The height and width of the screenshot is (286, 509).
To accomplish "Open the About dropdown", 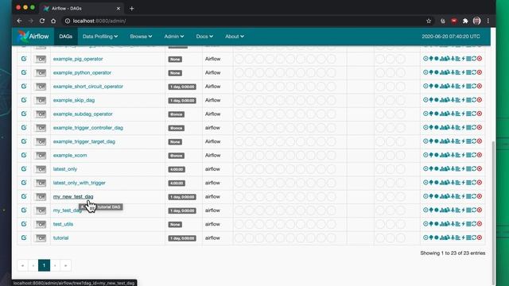I will coord(235,37).
